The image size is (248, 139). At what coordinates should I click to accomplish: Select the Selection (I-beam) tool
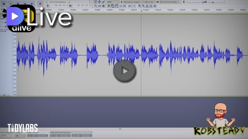[x=96, y=2]
